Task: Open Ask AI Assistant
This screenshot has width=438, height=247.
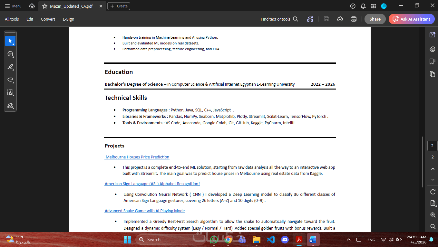Action: (x=411, y=19)
